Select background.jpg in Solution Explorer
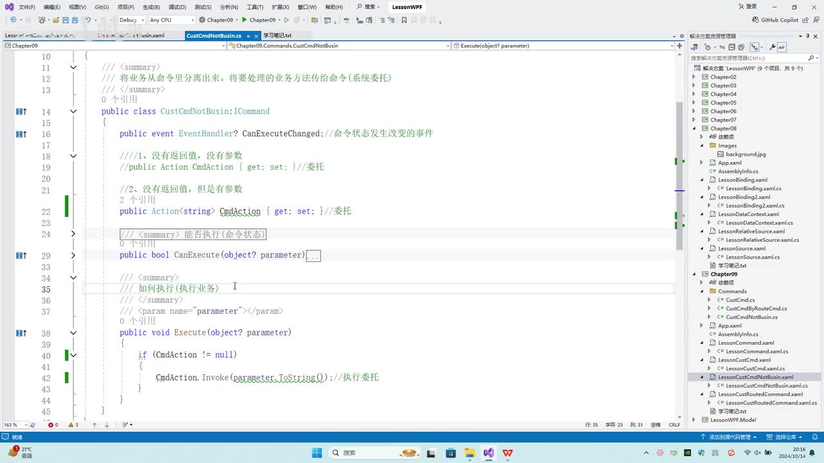Screen dimensions: 824x463 (x=745, y=154)
